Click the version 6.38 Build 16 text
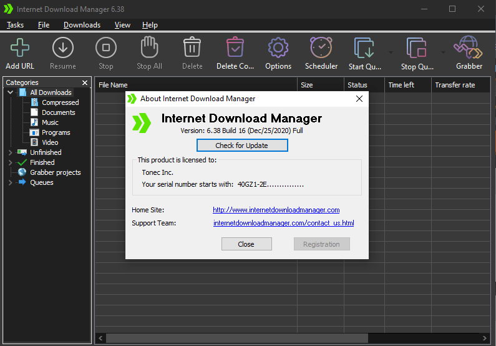Screen dimensions: 496x346 point(241,131)
